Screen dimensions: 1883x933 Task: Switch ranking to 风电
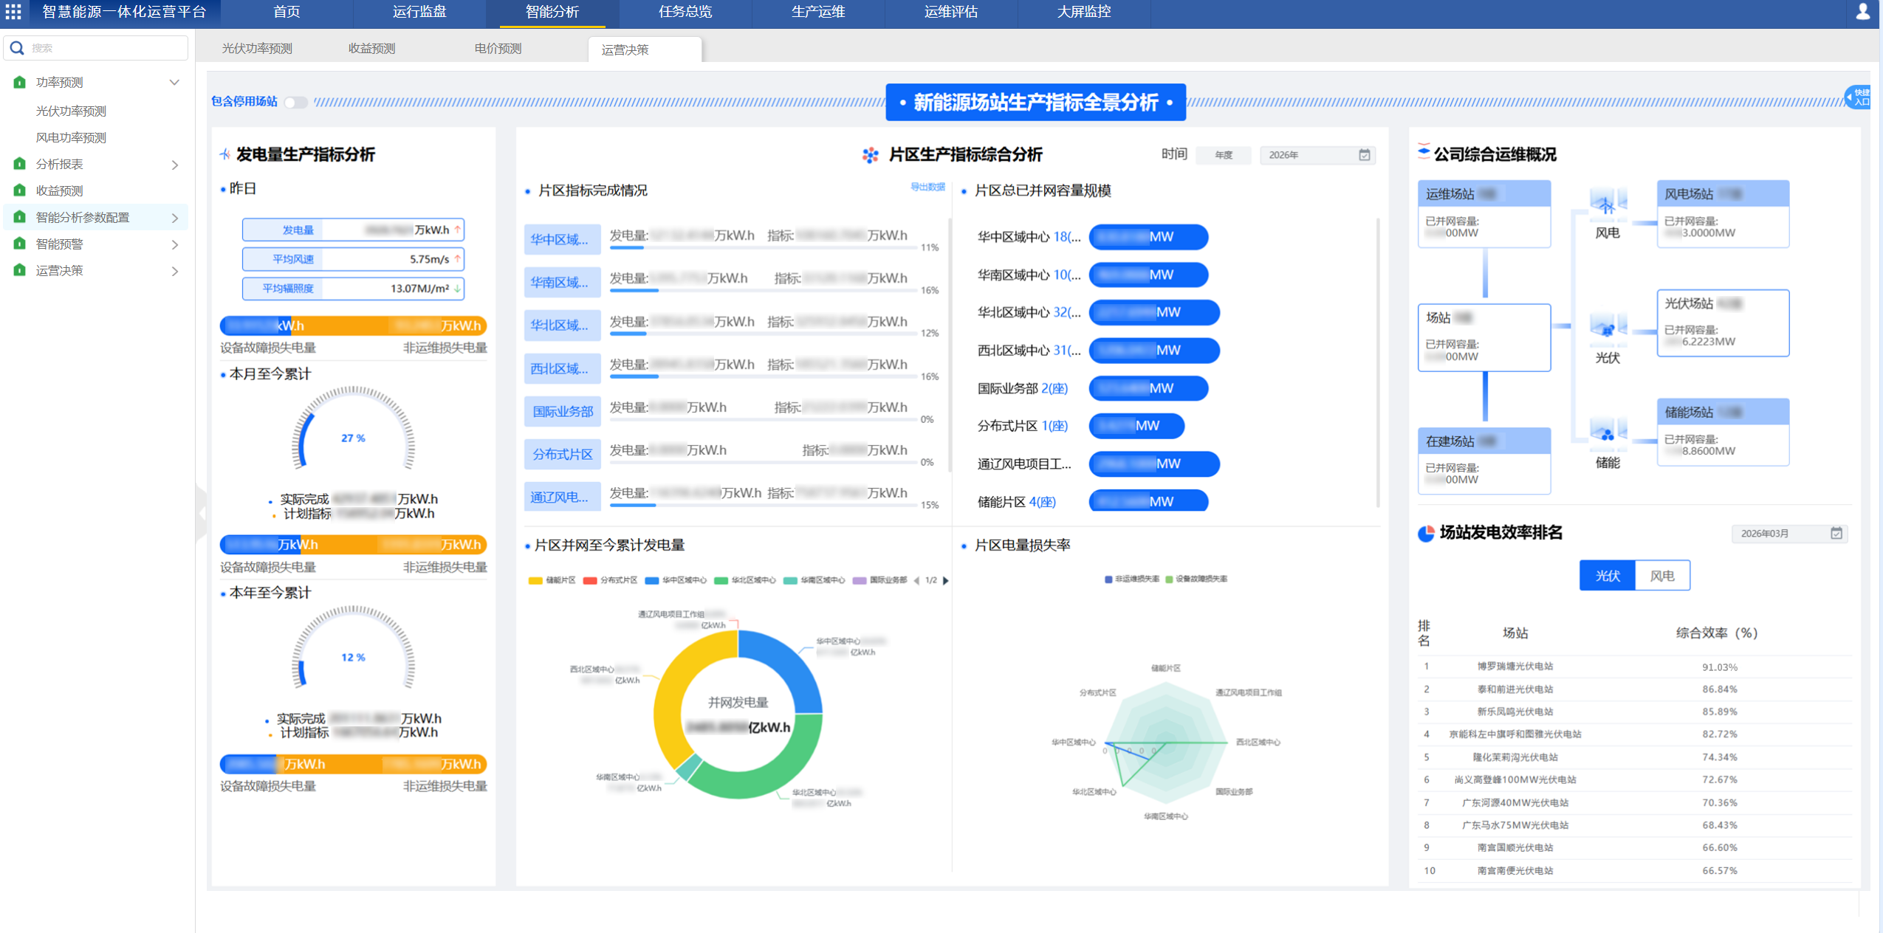pyautogui.click(x=1661, y=576)
